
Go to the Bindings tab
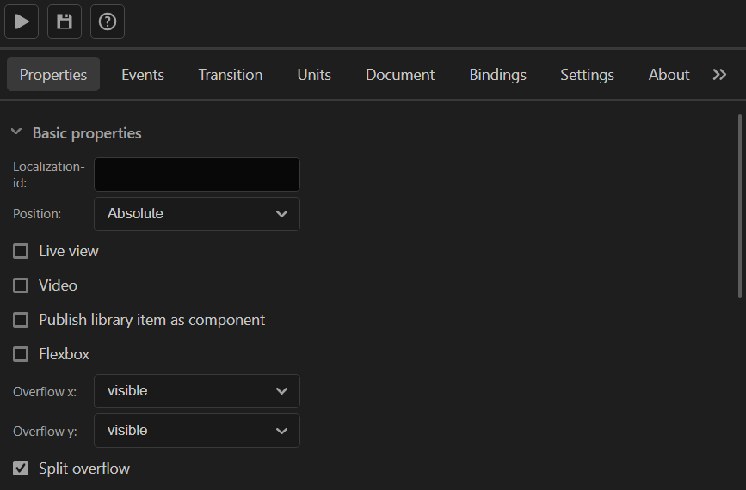pyautogui.click(x=497, y=75)
